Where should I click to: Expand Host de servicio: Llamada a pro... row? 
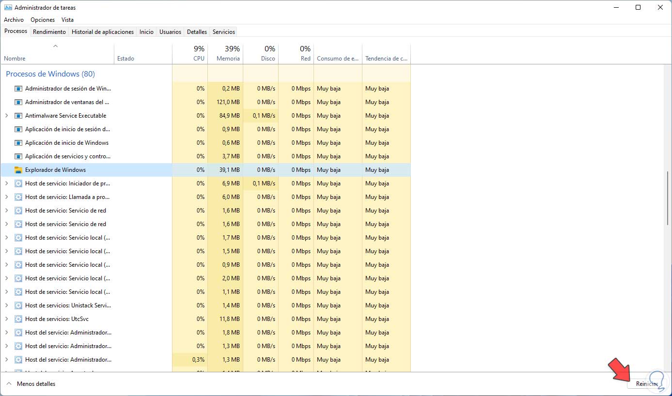coord(6,197)
